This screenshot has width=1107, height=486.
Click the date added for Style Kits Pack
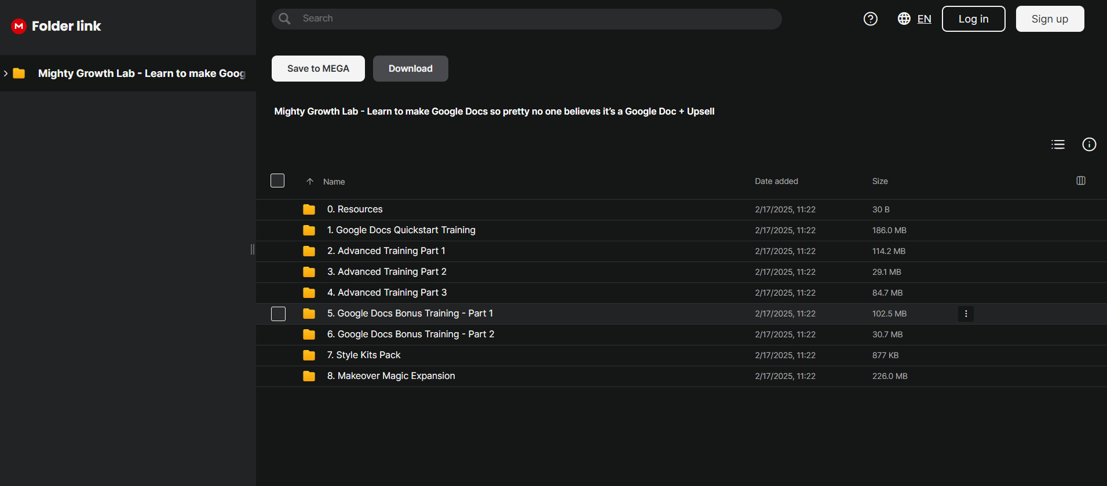(785, 355)
